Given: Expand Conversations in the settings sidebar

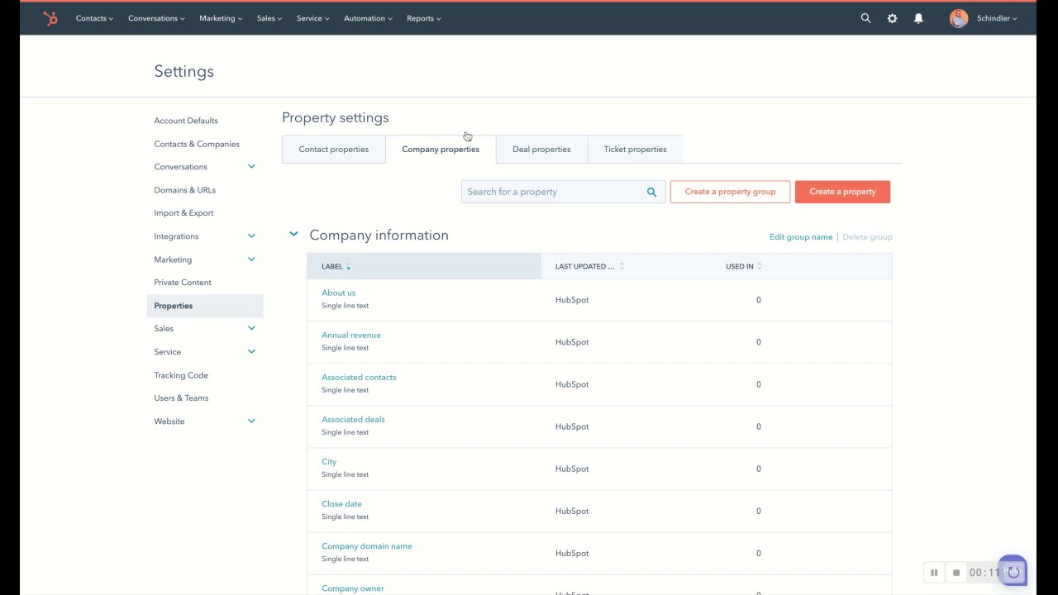Looking at the screenshot, I should pos(251,167).
